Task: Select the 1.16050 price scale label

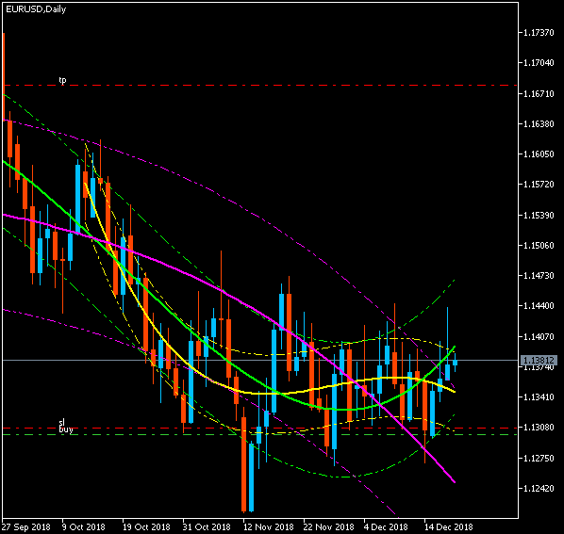Action: [x=539, y=154]
